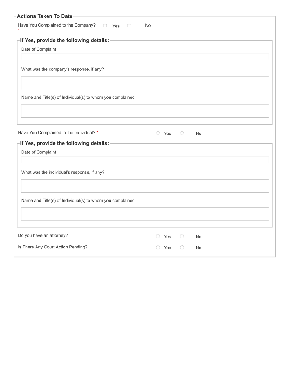The width and height of the screenshot is (289, 375).
Task: Select Yes for court action pending
Action: click(x=158, y=247)
